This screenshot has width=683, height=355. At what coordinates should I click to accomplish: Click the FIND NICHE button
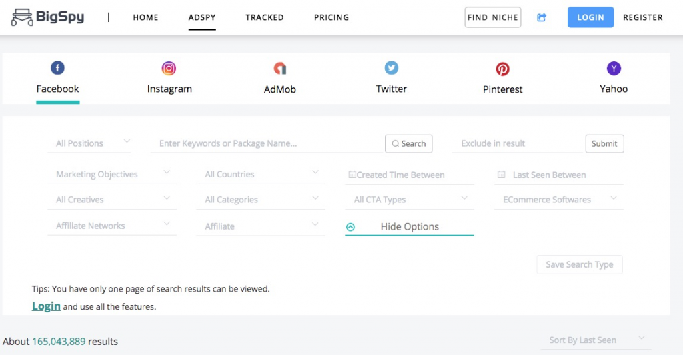point(493,17)
